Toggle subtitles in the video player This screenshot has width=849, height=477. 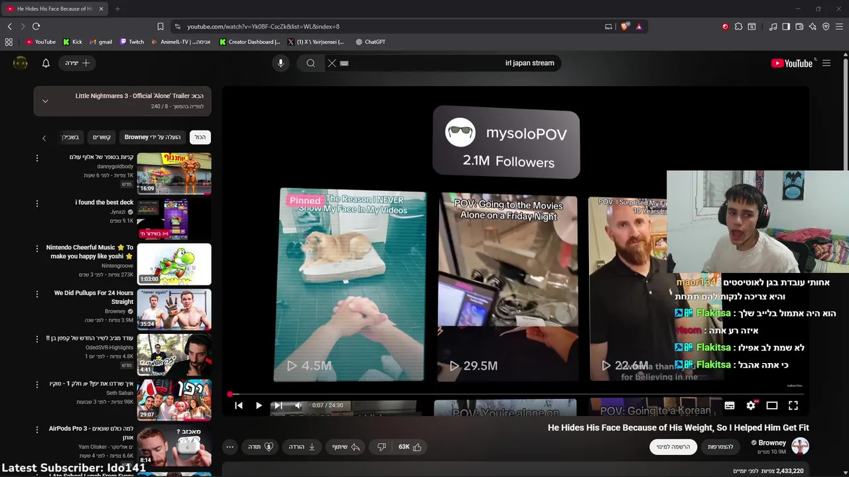point(730,405)
